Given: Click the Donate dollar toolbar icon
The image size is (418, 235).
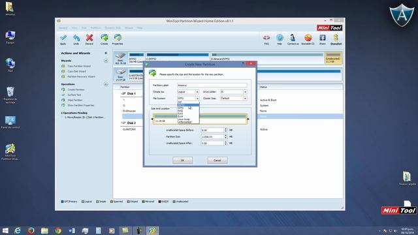Looking at the screenshot, I should [336, 39].
